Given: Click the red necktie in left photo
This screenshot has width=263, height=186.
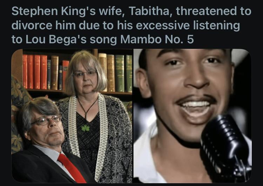Looking at the screenshot, I should (72, 168).
